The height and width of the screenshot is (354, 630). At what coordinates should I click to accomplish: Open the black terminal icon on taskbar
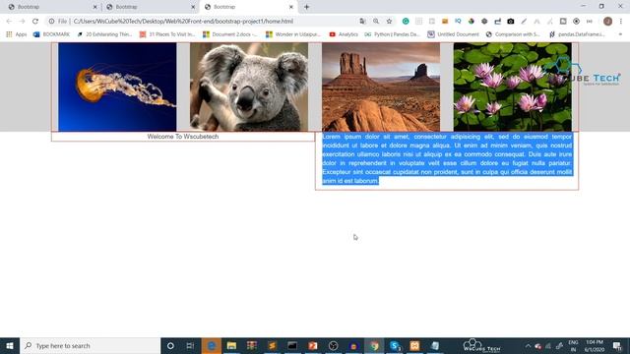(292, 345)
